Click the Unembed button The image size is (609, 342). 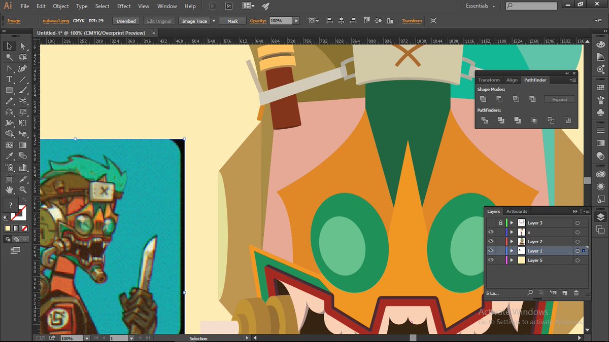click(126, 21)
